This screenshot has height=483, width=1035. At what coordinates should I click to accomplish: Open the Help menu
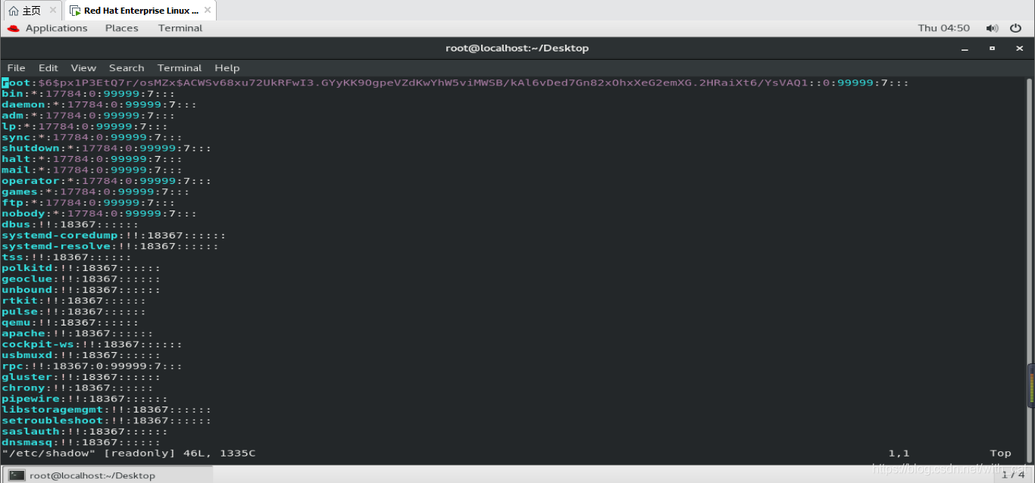pos(227,67)
